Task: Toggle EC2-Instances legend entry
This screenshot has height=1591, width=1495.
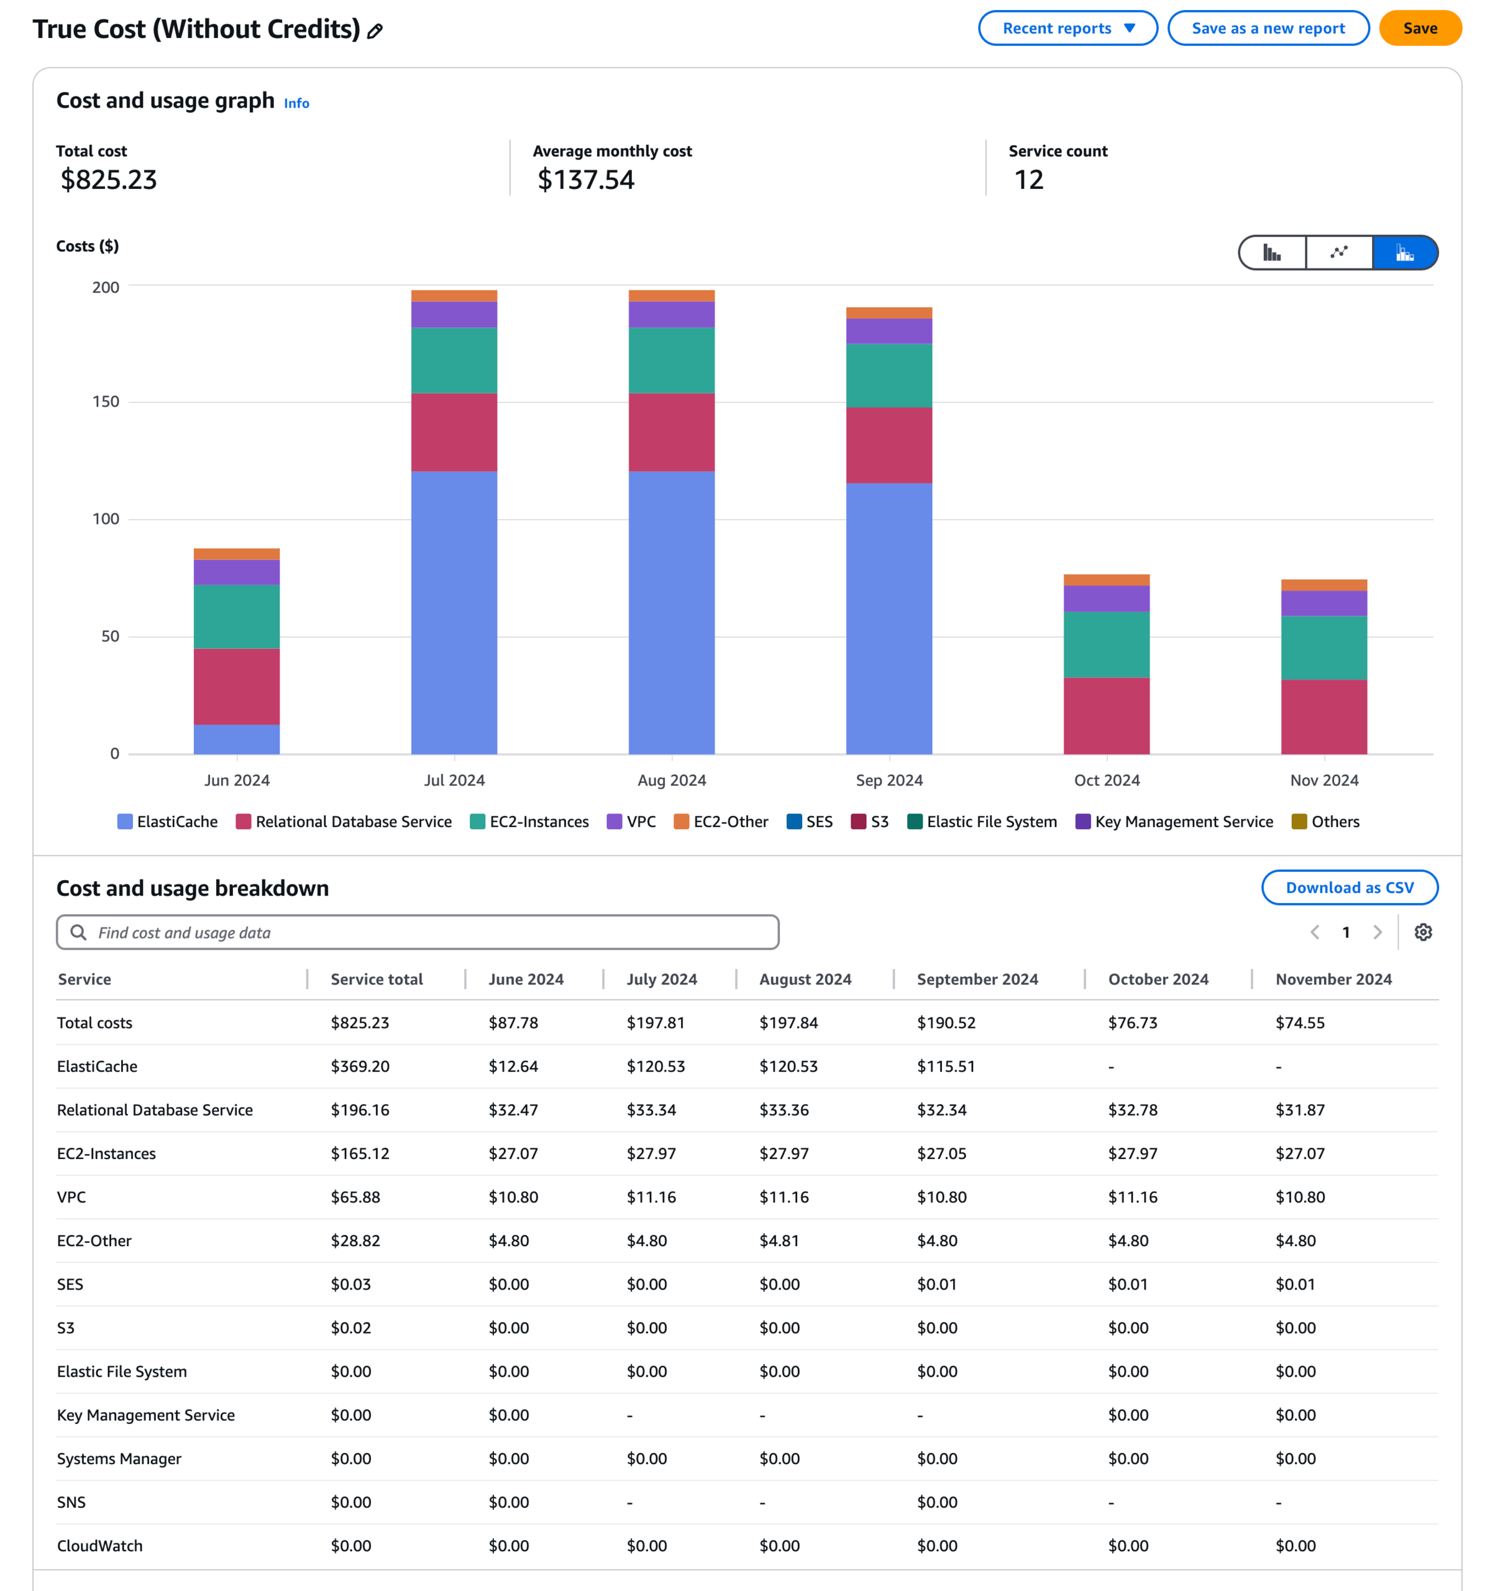Action: tap(529, 822)
